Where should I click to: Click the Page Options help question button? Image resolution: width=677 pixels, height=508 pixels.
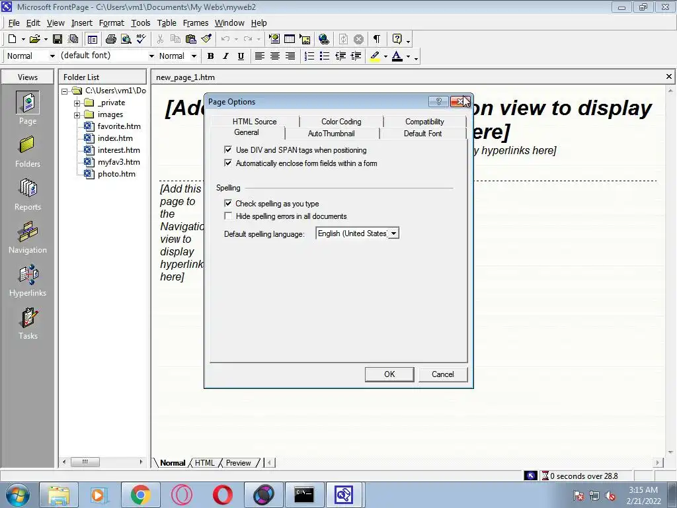(x=438, y=101)
